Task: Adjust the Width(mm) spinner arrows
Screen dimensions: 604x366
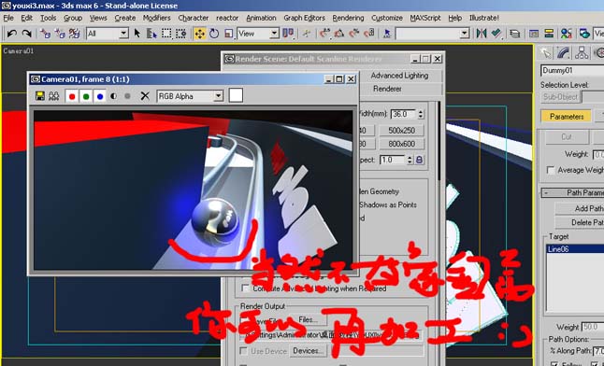Action: (x=421, y=114)
